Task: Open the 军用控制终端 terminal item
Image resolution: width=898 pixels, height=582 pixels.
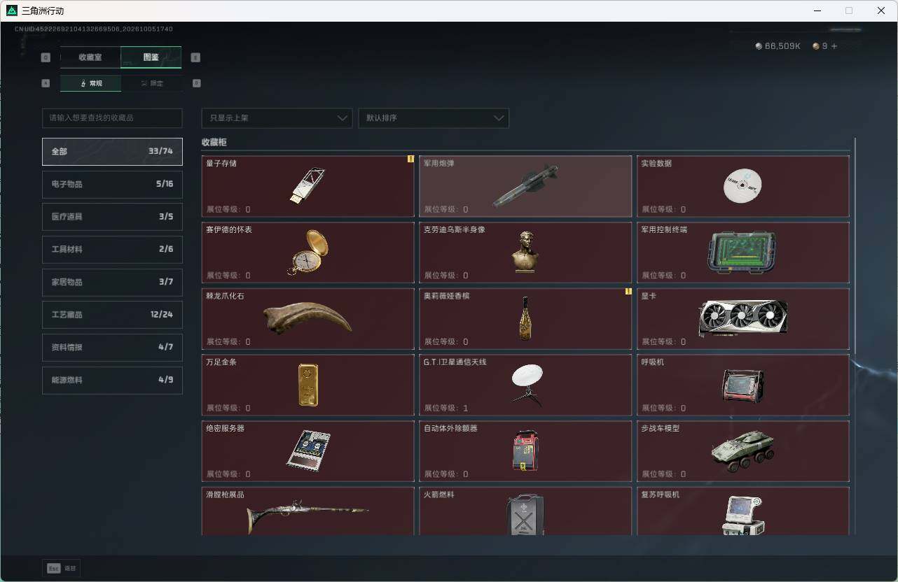Action: pos(743,253)
